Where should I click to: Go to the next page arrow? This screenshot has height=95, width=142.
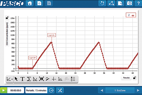138,90
